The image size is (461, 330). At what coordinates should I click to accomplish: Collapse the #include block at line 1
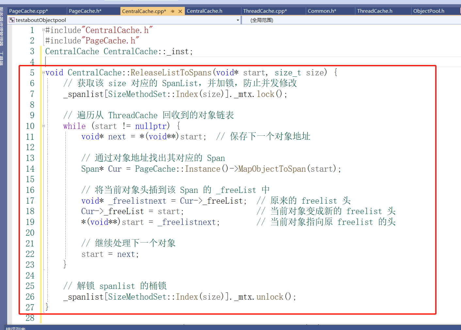click(x=43, y=30)
